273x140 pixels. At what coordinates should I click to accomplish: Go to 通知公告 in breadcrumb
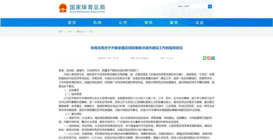coord(80,32)
